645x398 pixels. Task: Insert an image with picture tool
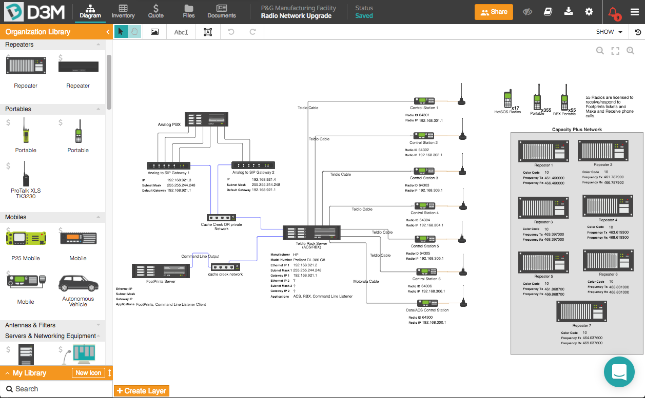154,32
